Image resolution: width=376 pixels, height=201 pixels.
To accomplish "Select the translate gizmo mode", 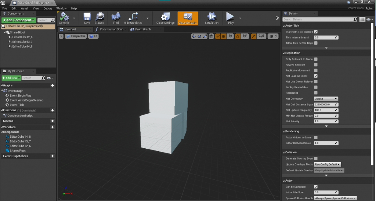I will 194,36.
